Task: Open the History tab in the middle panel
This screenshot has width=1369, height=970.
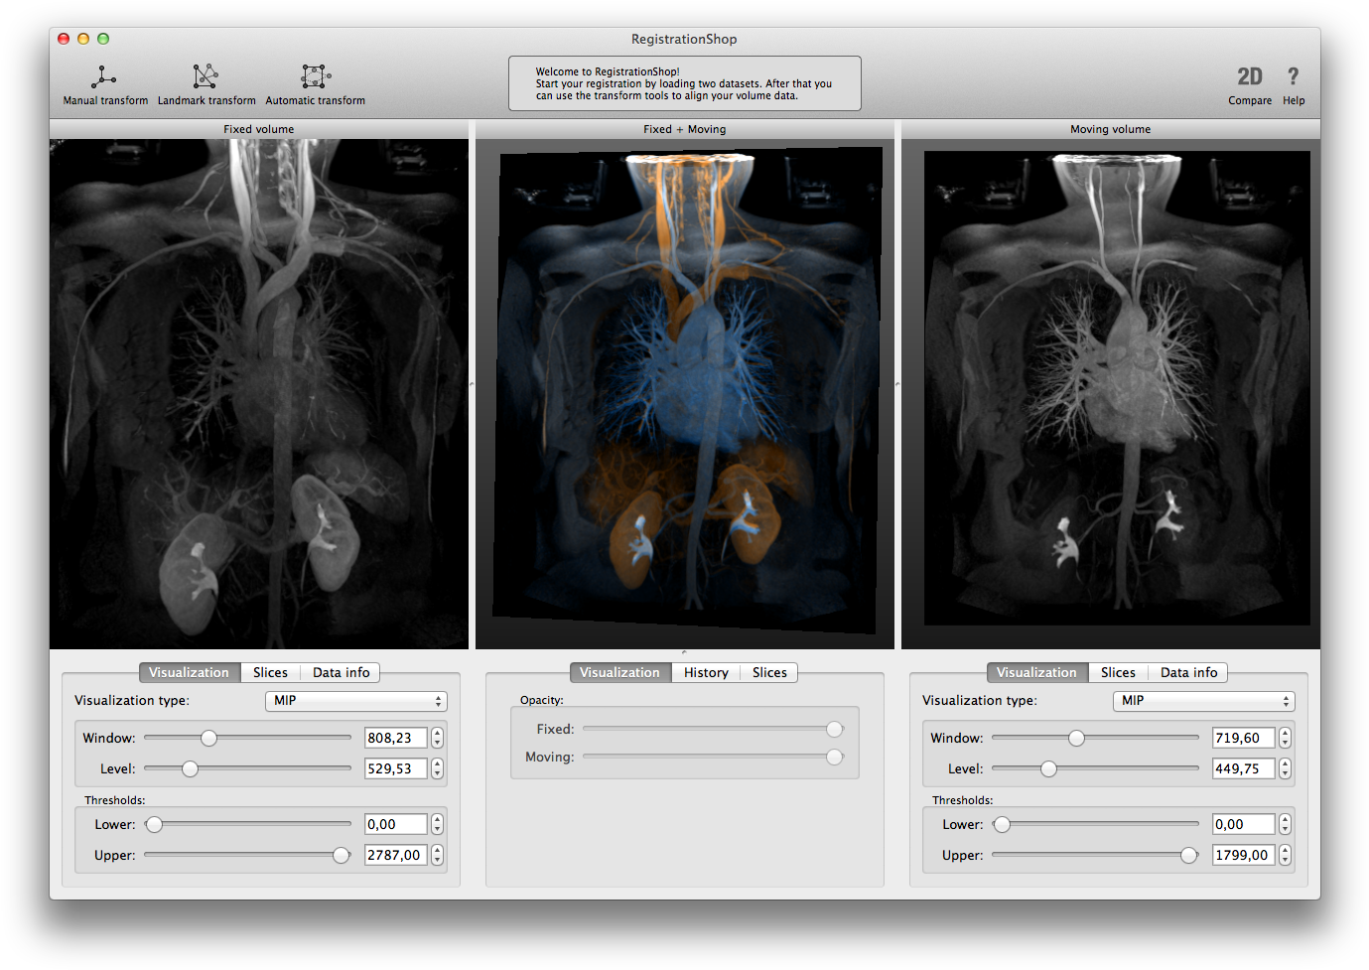Action: (705, 672)
